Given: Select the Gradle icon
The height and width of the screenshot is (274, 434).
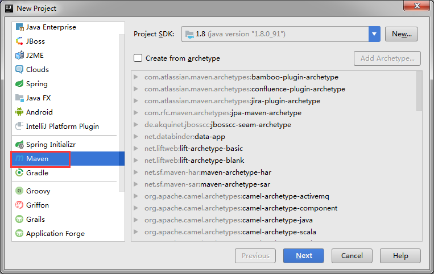Looking at the screenshot, I should pyautogui.click(x=19, y=172).
